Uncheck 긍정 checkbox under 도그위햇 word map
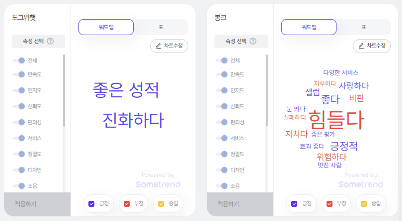The image size is (402, 221). (91, 204)
